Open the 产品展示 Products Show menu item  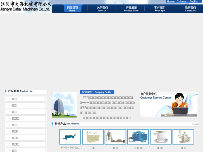131,9
